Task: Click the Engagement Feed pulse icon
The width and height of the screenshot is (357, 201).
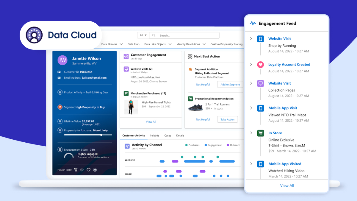Action: click(253, 23)
